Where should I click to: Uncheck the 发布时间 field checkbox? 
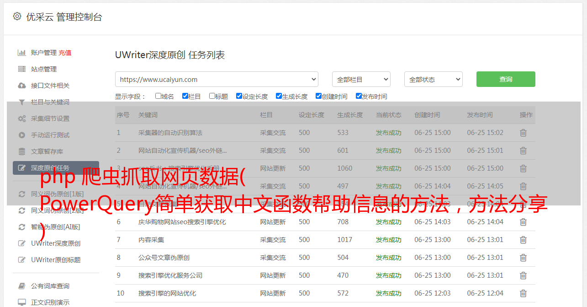coord(359,96)
